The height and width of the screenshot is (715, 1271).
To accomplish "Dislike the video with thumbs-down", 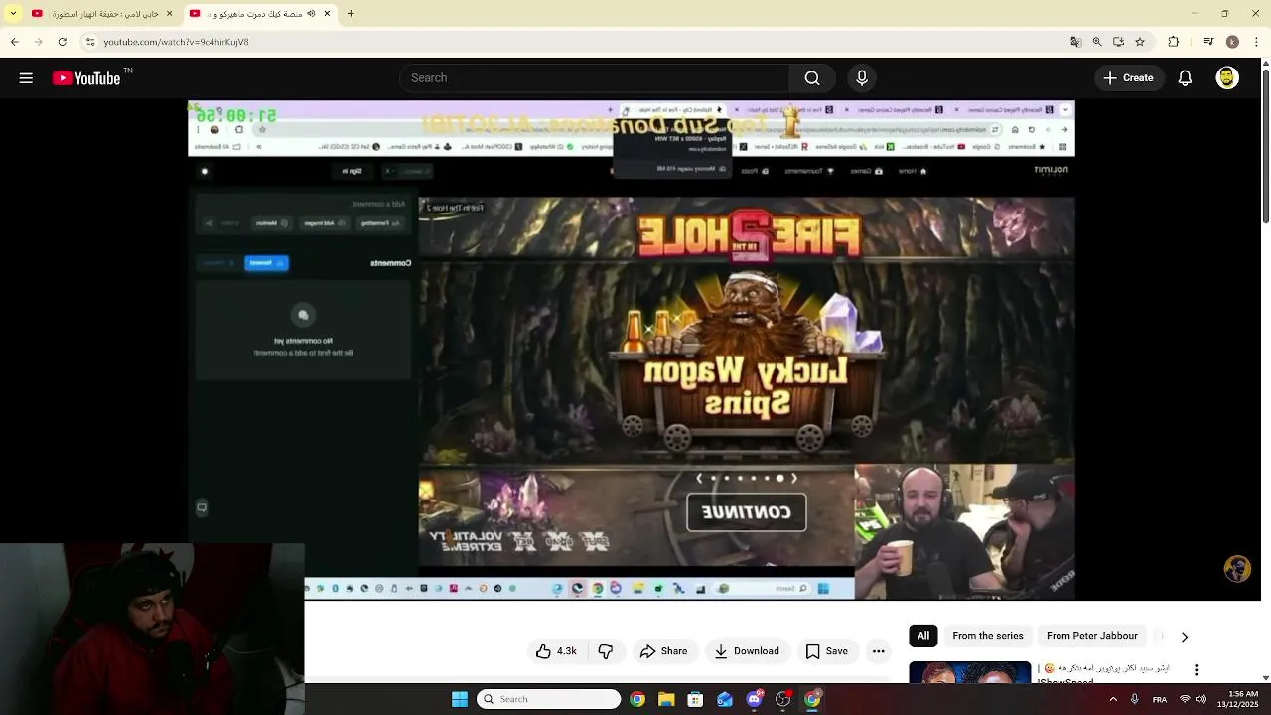I will [x=605, y=651].
